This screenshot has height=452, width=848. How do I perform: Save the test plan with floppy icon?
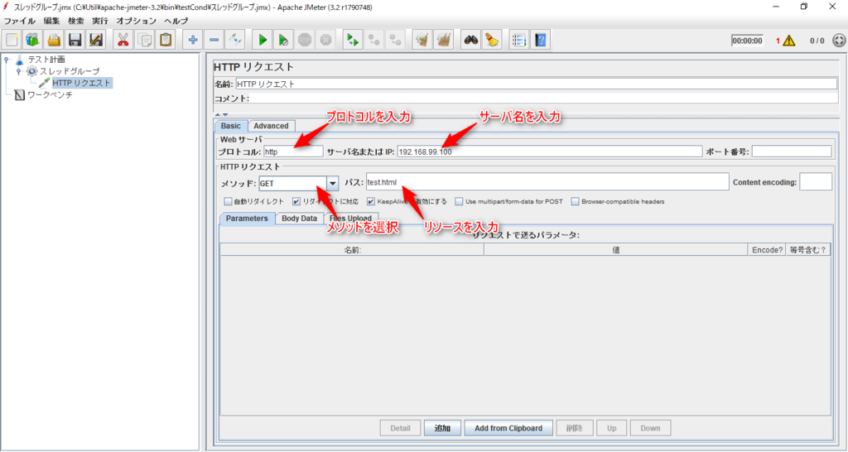pos(75,40)
